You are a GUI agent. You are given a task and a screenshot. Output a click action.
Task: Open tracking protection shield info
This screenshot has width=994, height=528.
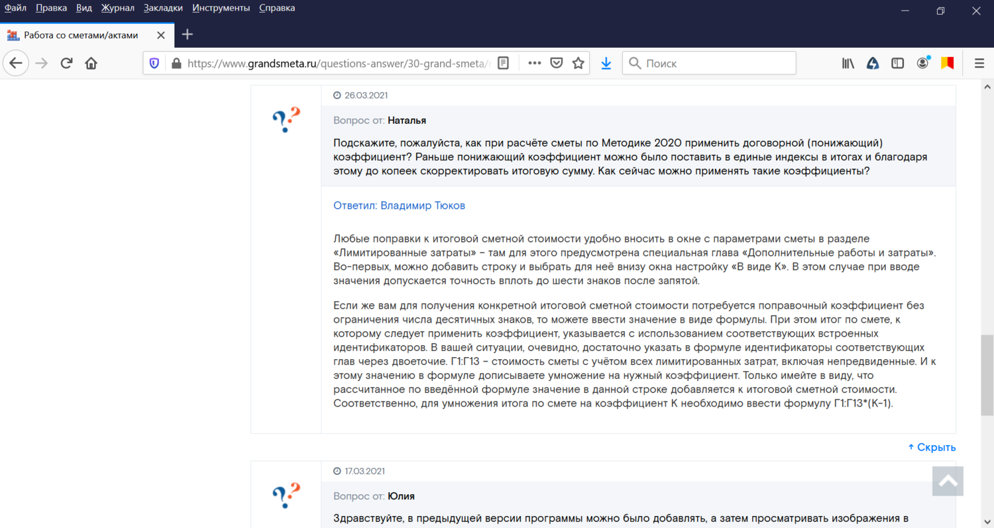(x=154, y=63)
